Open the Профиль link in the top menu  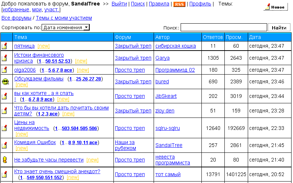tap(200, 4)
